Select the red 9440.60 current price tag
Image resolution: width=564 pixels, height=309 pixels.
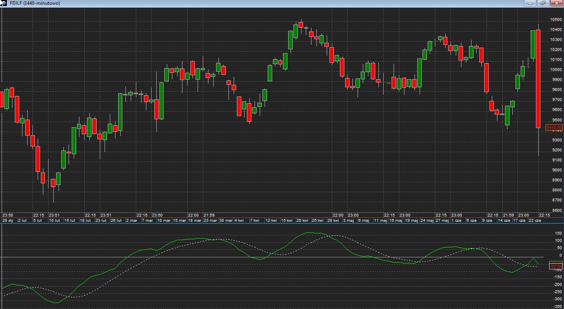click(554, 128)
